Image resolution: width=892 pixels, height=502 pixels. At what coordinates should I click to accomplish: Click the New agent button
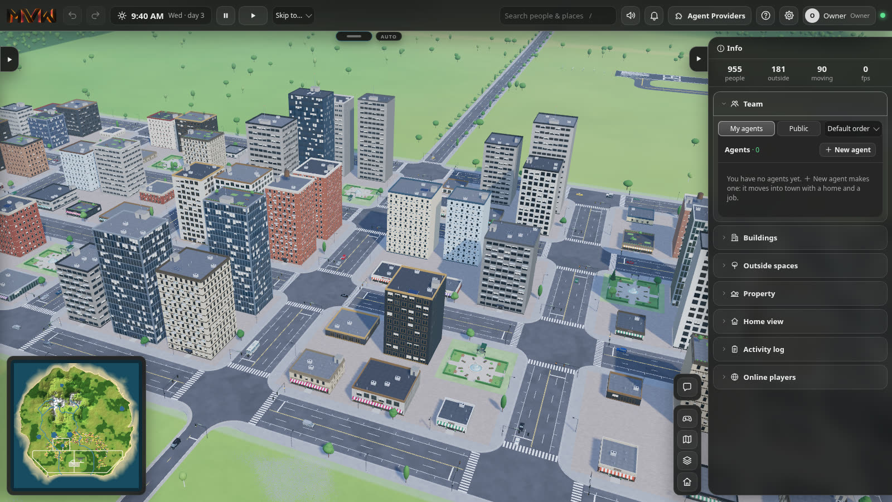847,150
